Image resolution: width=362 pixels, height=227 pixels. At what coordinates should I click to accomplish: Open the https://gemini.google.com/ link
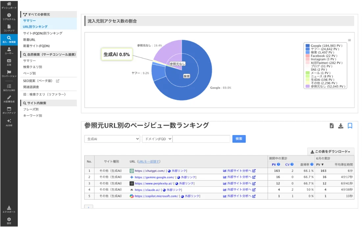click(x=154, y=177)
